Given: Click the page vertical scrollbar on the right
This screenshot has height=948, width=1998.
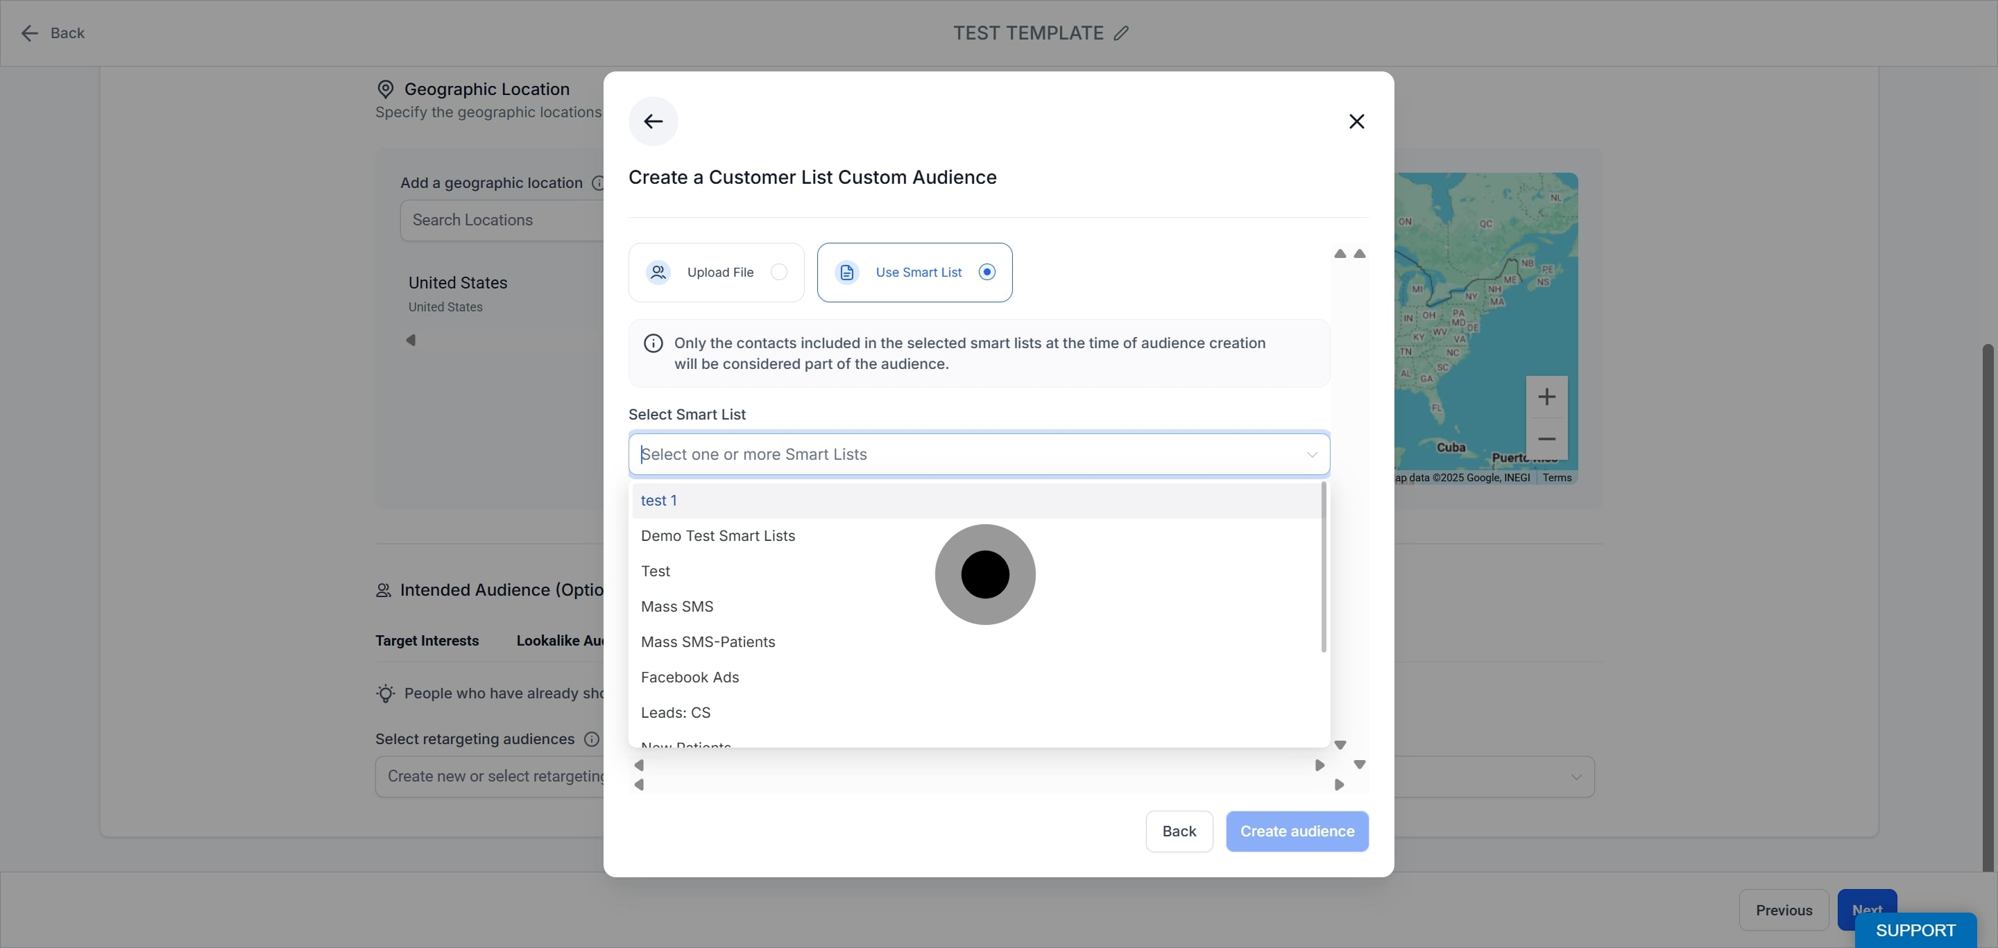Looking at the screenshot, I should [x=1987, y=607].
